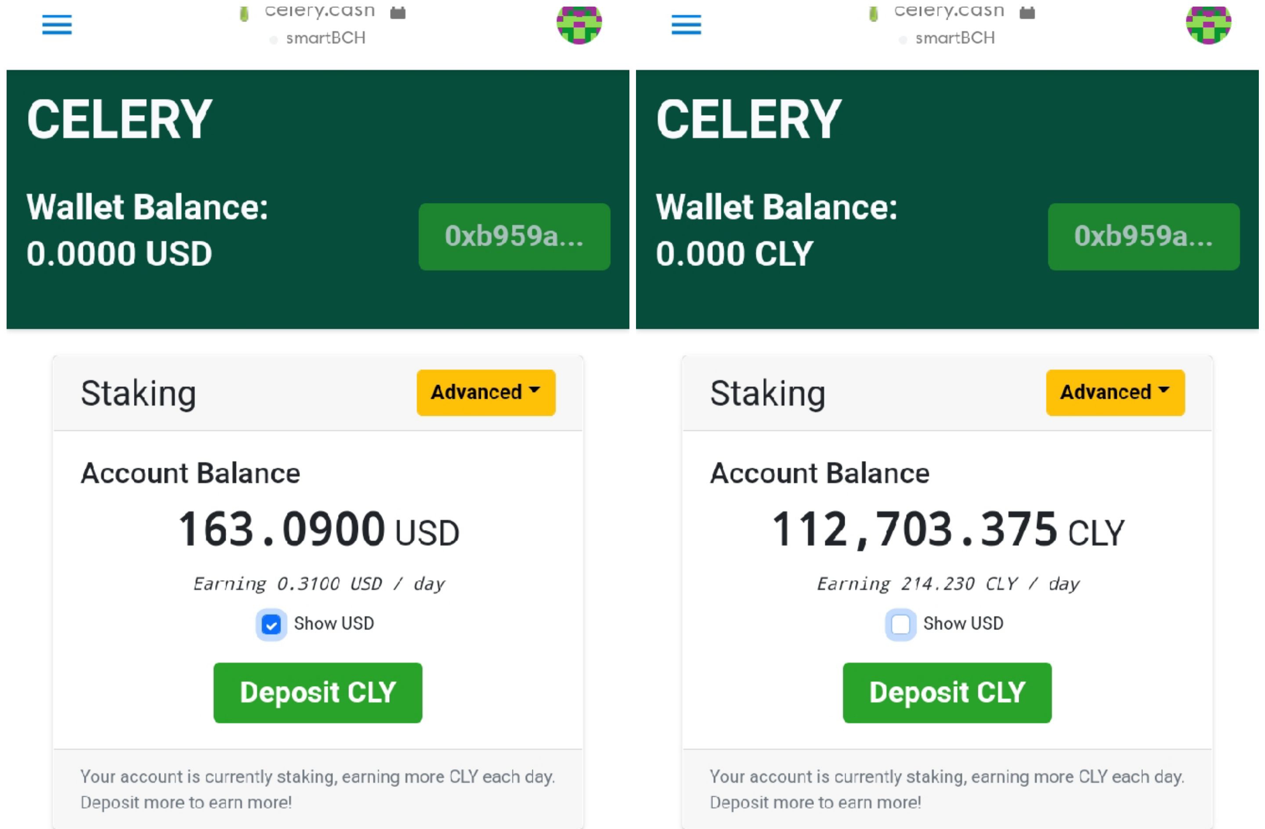Click the pixelated avatar in the right panel
The height and width of the screenshot is (829, 1265).
pyautogui.click(x=1208, y=25)
